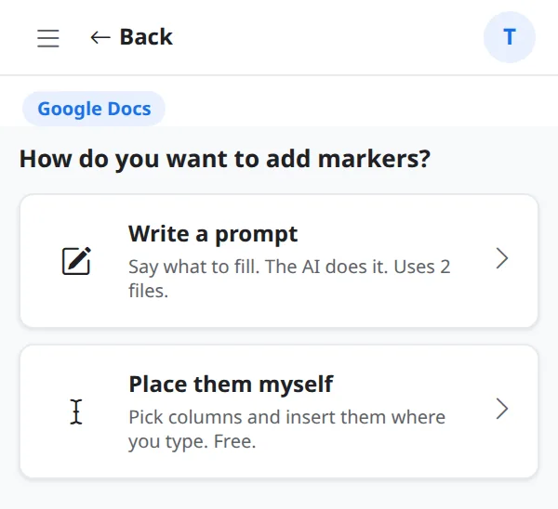Viewport: 558px width, 509px height.
Task: Click 'Say what to fill' description text
Action: pyautogui.click(x=289, y=279)
